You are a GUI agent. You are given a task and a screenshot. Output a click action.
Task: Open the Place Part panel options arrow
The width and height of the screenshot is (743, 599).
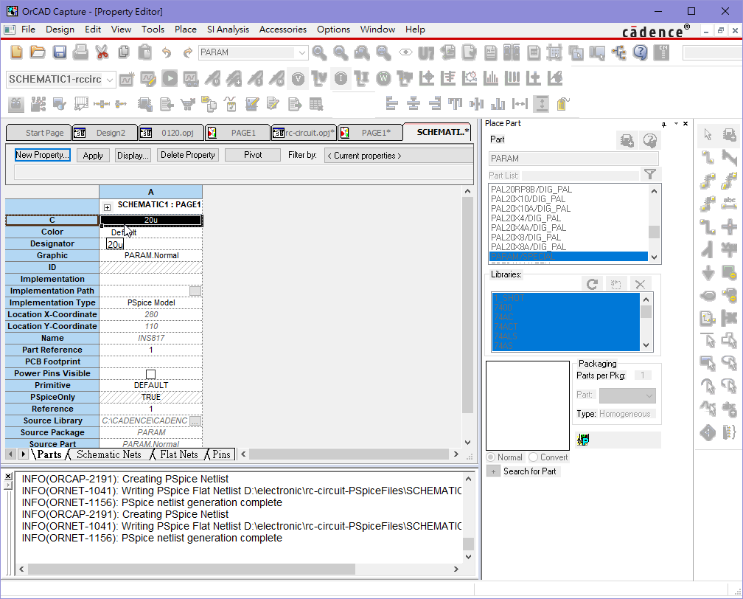click(676, 124)
